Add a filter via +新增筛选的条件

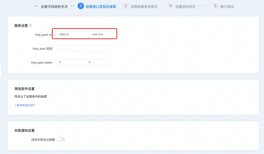tap(24, 105)
